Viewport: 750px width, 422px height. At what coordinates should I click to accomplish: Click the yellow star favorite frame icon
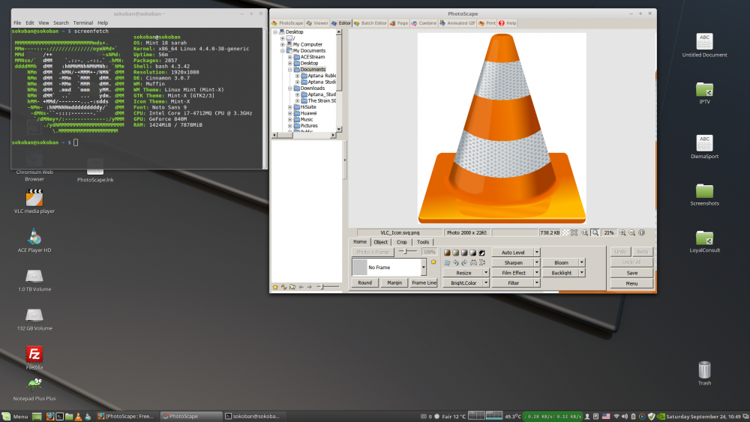click(433, 262)
